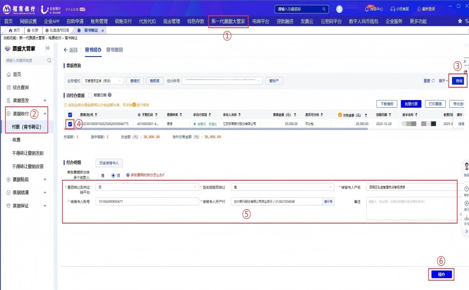
Task: Switch to the 背书撤回 tab
Action: point(114,50)
